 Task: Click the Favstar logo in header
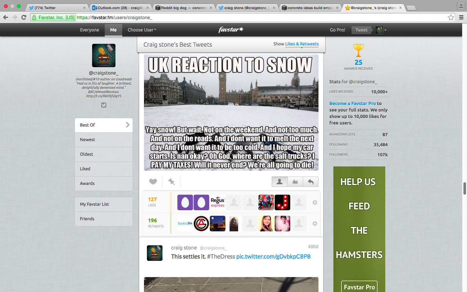(231, 30)
